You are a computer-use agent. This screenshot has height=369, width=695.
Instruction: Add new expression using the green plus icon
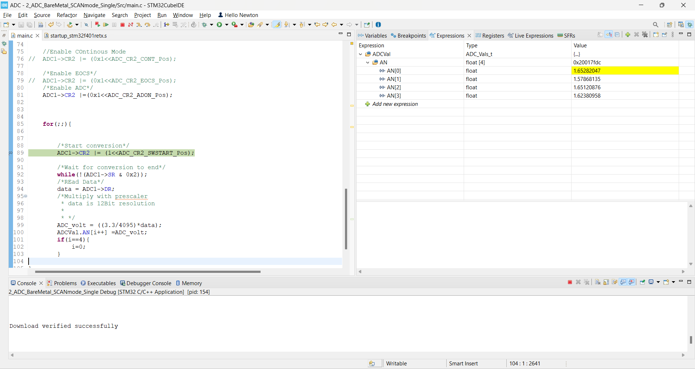pyautogui.click(x=627, y=34)
